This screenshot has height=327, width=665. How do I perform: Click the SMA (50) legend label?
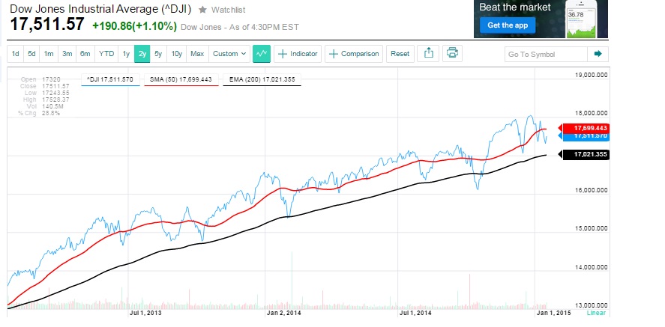[182, 78]
